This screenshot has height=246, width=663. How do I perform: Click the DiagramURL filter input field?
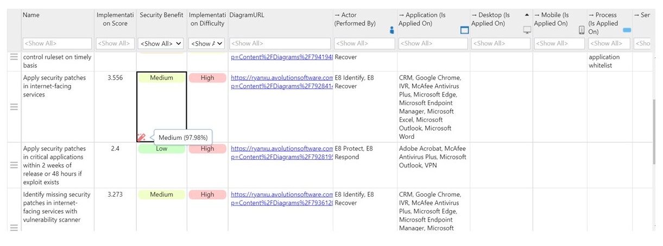[280, 43]
